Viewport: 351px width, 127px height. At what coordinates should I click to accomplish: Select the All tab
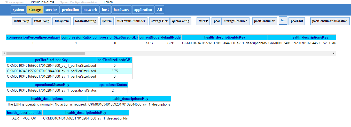tap(160, 10)
